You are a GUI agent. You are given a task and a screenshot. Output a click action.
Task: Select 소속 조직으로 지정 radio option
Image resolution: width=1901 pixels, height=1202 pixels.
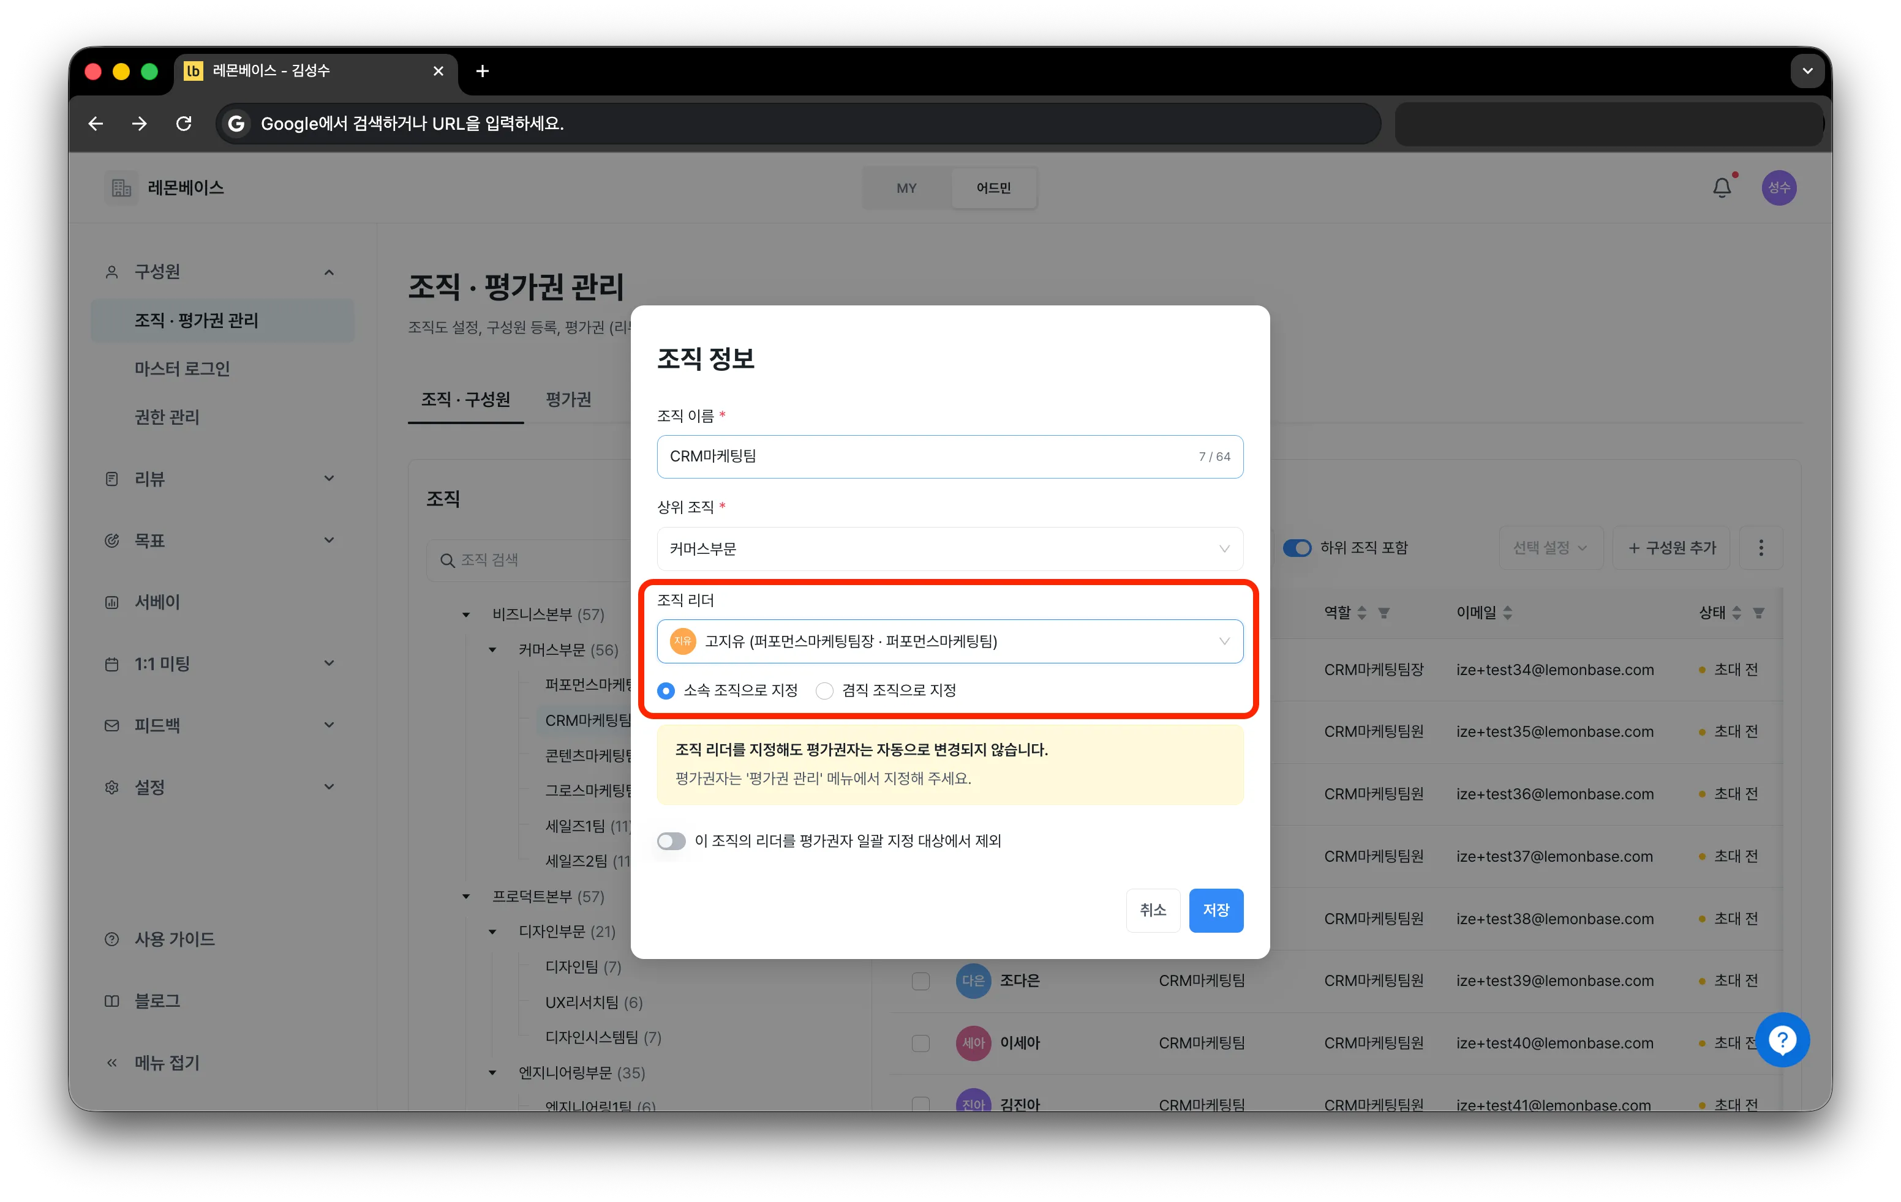click(666, 691)
